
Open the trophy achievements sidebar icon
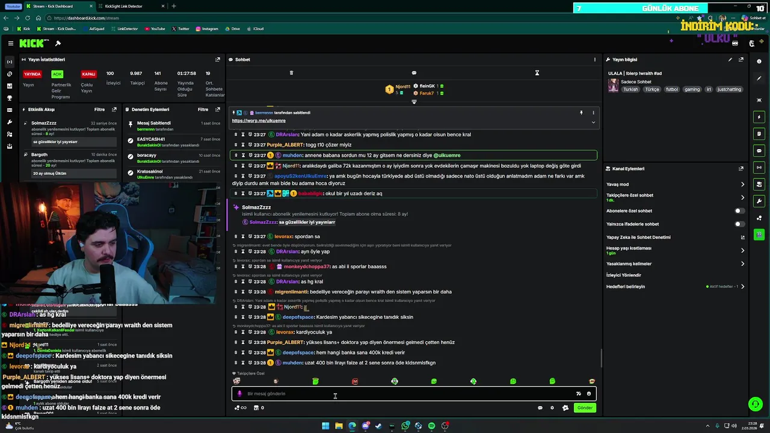[x=9, y=98]
